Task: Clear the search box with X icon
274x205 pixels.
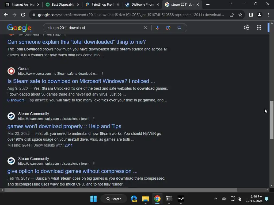Action: click(145, 28)
